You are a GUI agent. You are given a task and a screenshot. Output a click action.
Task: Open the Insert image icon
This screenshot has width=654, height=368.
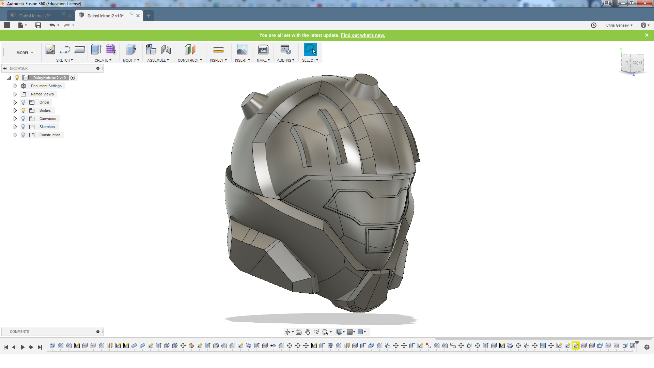[242, 50]
